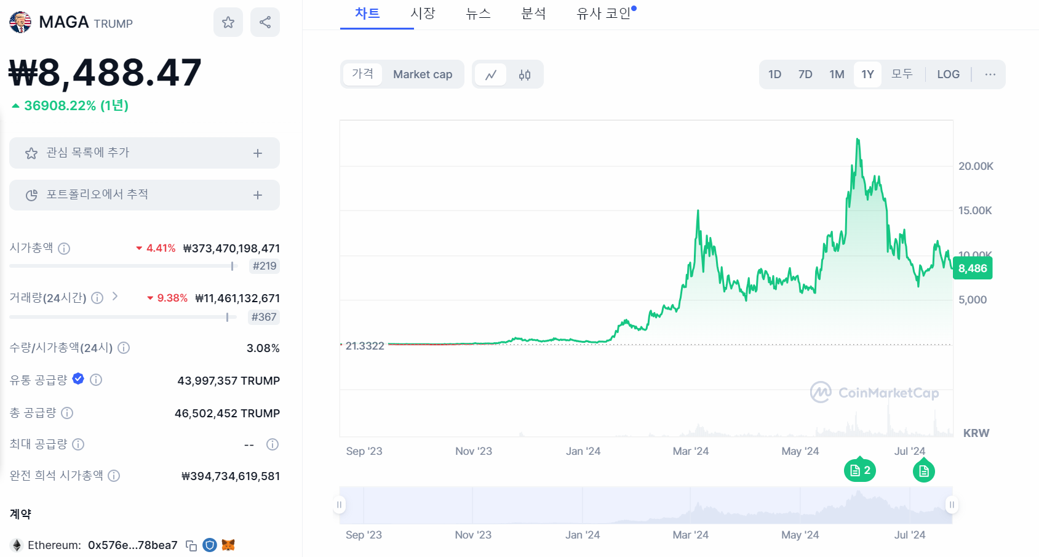The height and width of the screenshot is (557, 1039).
Task: Click the 43,997,357 TRUMP supply value
Action: coord(229,380)
